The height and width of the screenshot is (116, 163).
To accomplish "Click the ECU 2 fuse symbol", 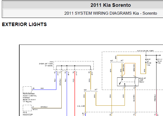I will click(156, 61).
